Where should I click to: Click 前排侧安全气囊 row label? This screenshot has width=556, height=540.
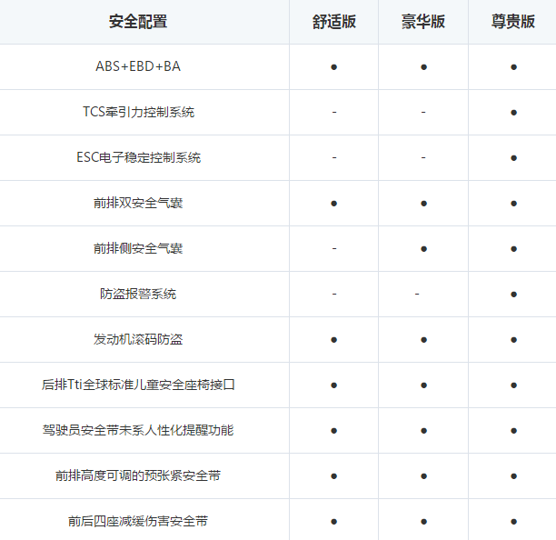(138, 248)
